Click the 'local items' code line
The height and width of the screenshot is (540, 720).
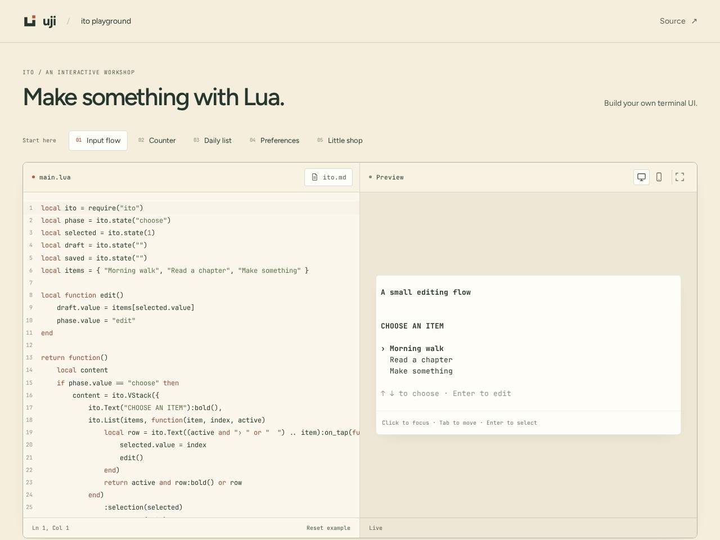click(175, 271)
